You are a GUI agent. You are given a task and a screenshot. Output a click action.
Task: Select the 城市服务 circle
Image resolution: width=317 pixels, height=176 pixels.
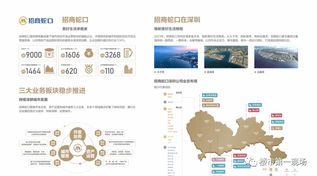pos(65,154)
